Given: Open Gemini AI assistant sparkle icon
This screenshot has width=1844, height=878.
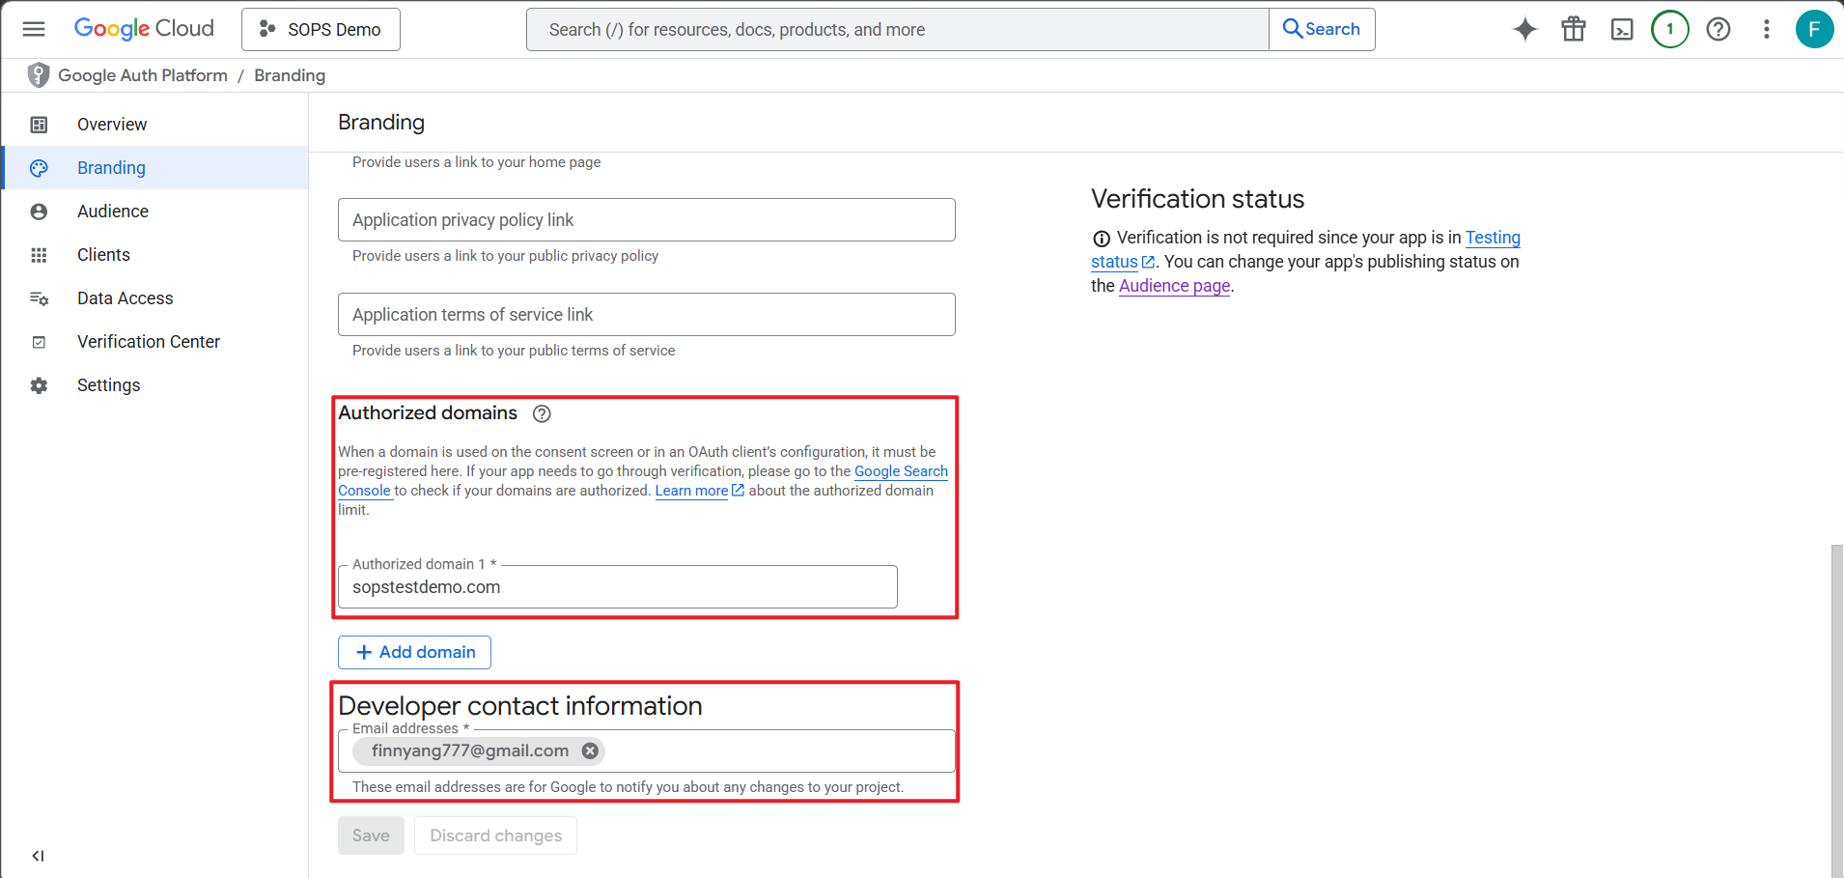Looking at the screenshot, I should [x=1524, y=29].
